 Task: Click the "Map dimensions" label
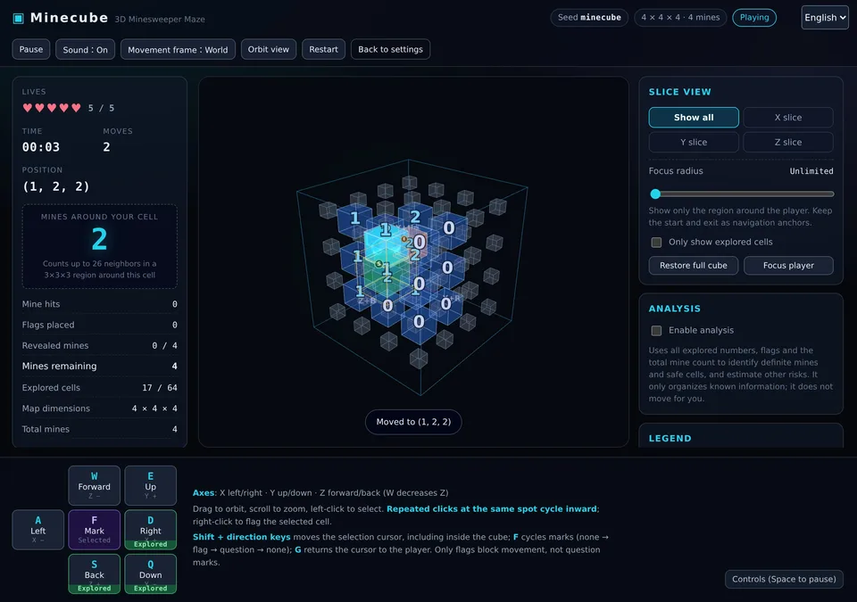[55, 408]
